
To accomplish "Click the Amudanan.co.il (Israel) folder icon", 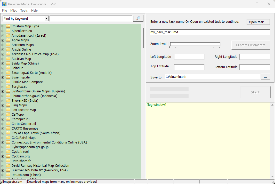I will pyautogui.click(x=8, y=35).
